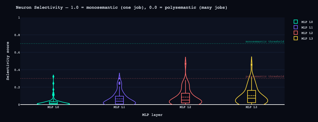Click the Selectivity score y-axis title
Viewport: 318px width, 122px height.
[8, 61]
